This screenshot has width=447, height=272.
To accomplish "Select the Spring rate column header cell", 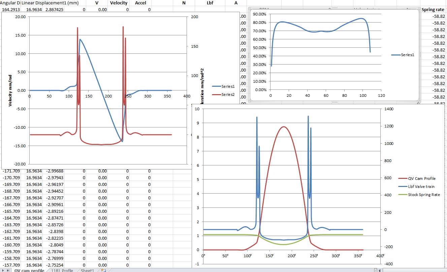I will pos(433,10).
